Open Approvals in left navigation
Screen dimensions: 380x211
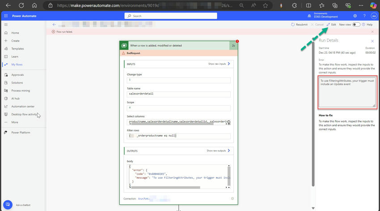(17, 75)
